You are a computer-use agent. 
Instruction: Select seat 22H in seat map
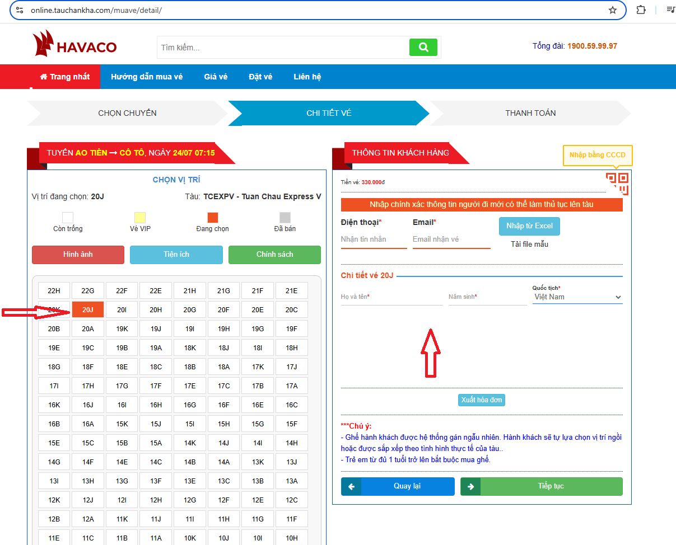tap(54, 290)
